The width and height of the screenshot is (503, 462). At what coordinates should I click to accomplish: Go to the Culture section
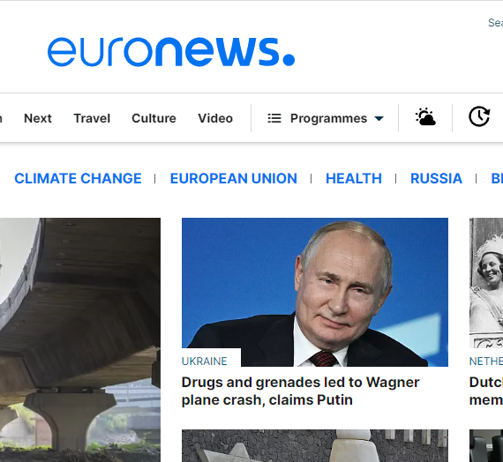pyautogui.click(x=154, y=118)
